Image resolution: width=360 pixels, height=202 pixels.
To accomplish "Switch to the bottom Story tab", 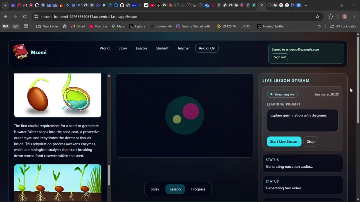I will 155,189.
